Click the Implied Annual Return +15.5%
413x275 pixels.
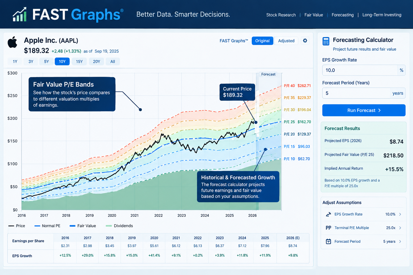[394, 169]
